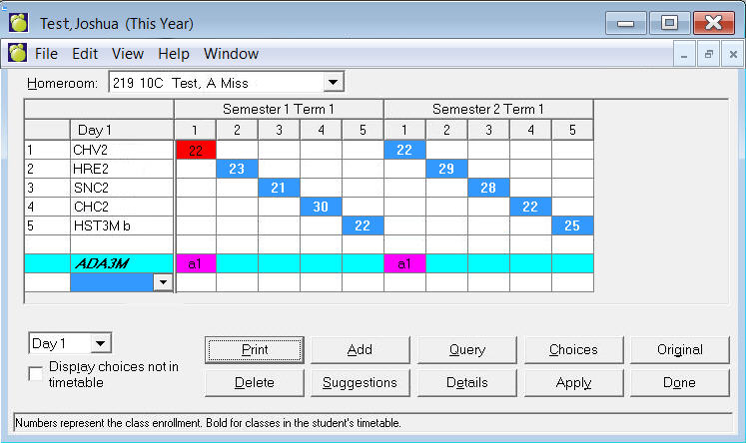The height and width of the screenshot is (443, 746).
Task: Click the Suggestions button
Action: coord(360,382)
